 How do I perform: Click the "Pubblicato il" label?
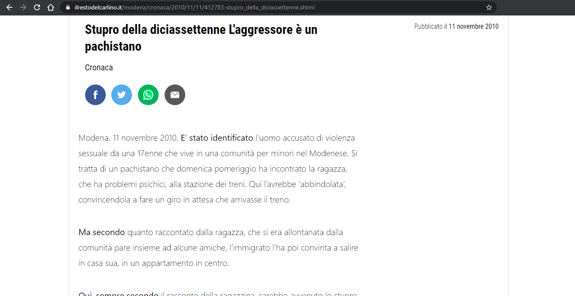coord(430,27)
